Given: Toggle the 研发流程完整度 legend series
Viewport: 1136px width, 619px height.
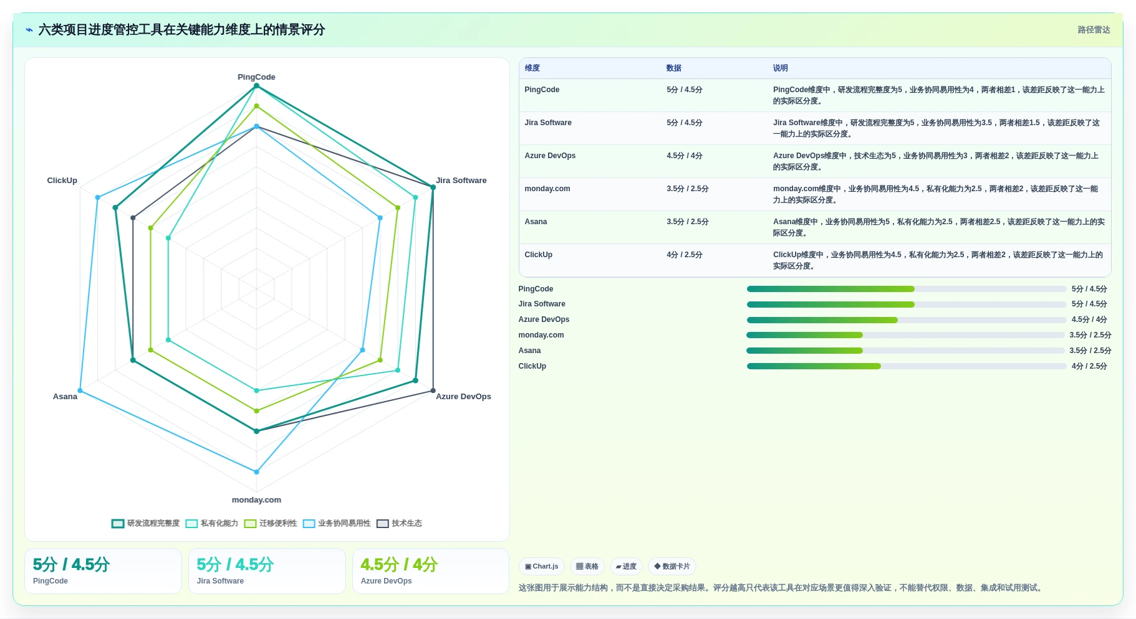Looking at the screenshot, I should [145, 523].
